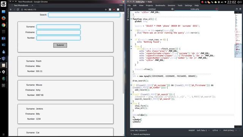Click the terminal icon at the dock's lower end
Image resolution: width=243 pixels, height=137 pixels.
pyautogui.click(x=3, y=85)
